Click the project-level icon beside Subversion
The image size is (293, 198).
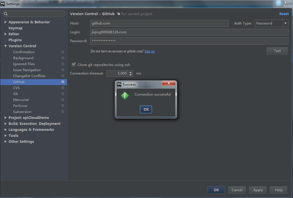[63, 112]
